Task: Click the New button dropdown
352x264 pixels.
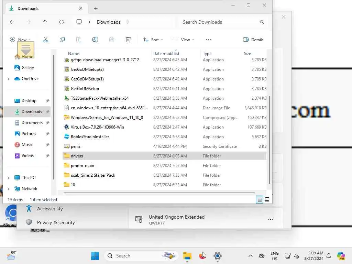Action: coord(20,40)
